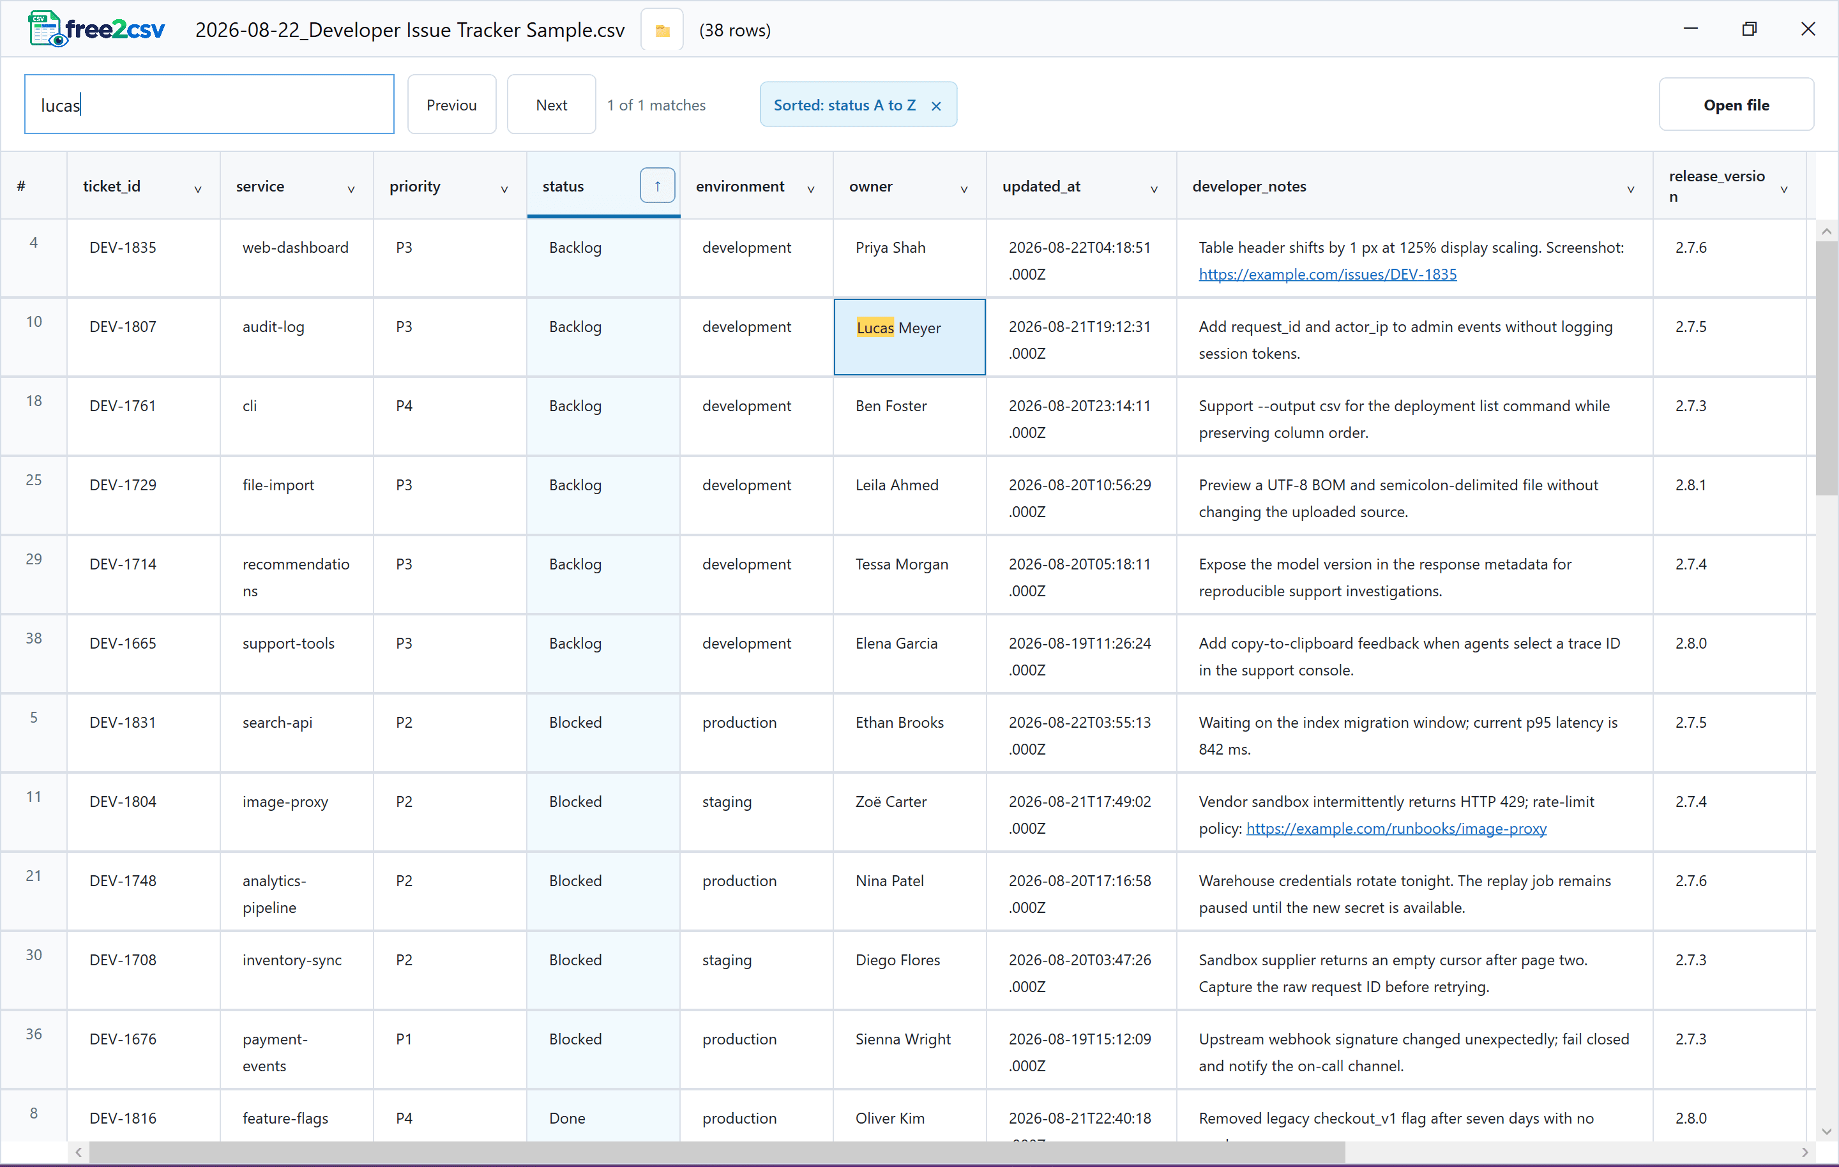Select the Ethan Brooks owner cell
Viewport: 1839px width, 1167px height.
(909, 733)
